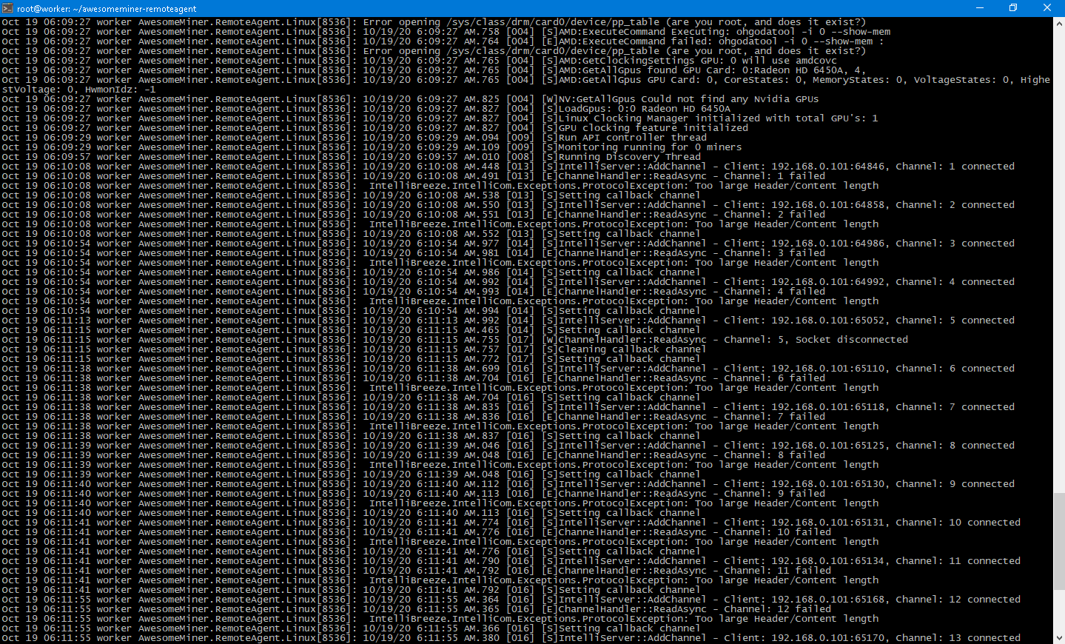Image resolution: width=1065 pixels, height=644 pixels.
Task: Click client address '192.168.0.101:65118'
Action: [x=827, y=407]
